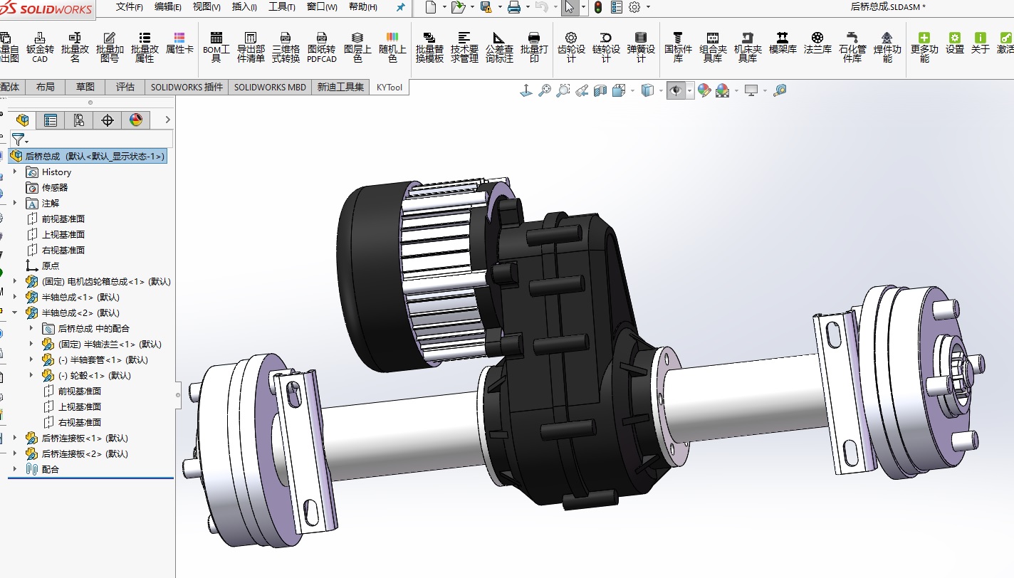Open the 组合夹具库 modular fixture library

[x=713, y=47]
